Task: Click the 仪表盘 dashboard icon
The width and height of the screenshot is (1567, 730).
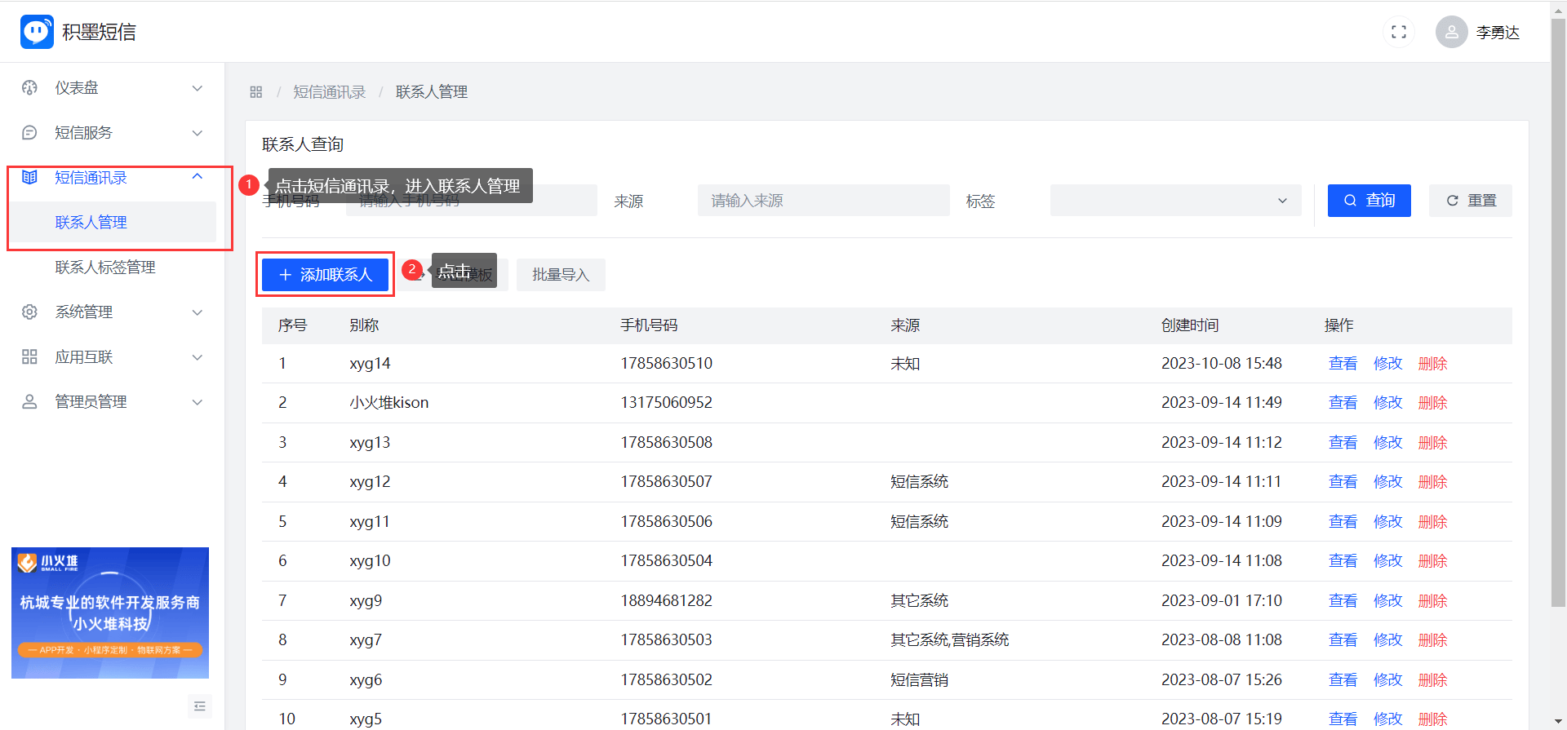Action: pyautogui.click(x=30, y=88)
